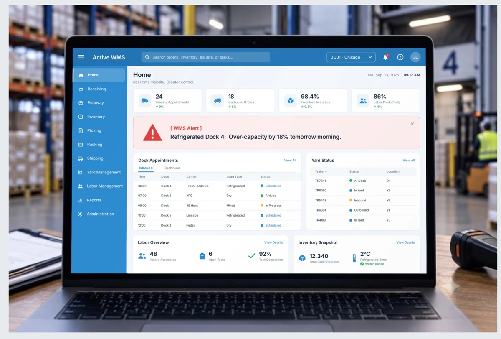The width and height of the screenshot is (501, 339).
Task: Click the Active WMS logo text
Action: tap(109, 57)
